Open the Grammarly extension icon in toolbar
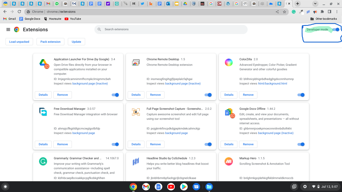 (x=294, y=12)
